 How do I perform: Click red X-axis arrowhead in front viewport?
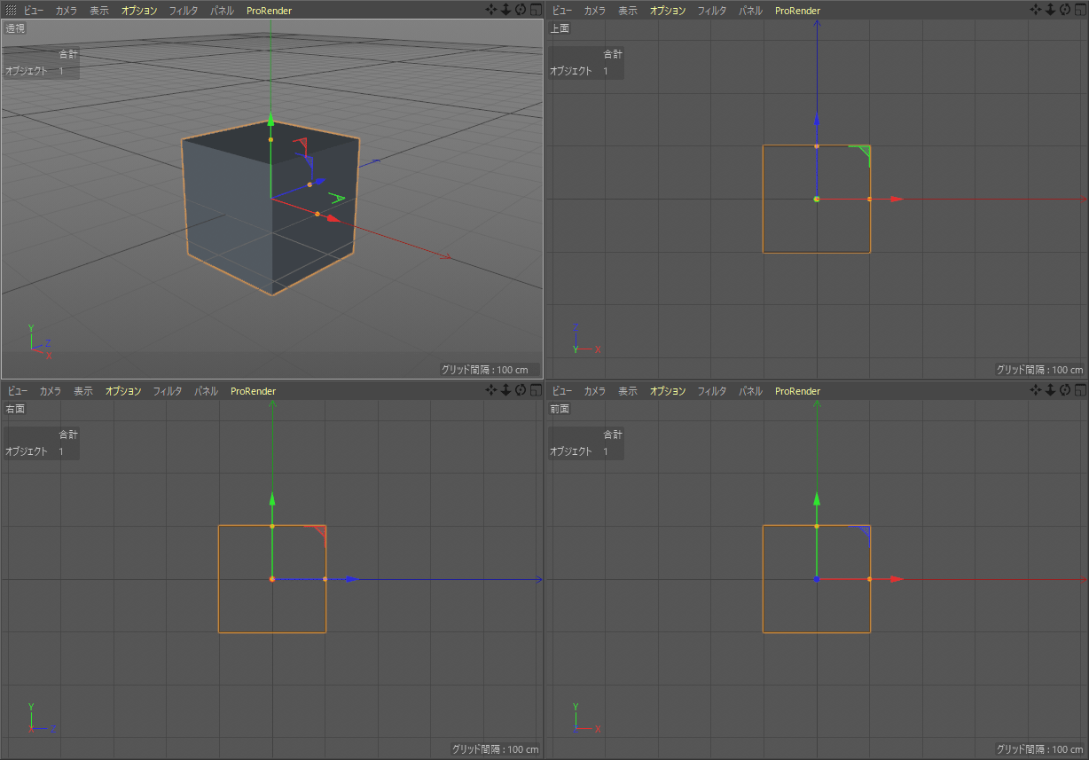(x=897, y=579)
